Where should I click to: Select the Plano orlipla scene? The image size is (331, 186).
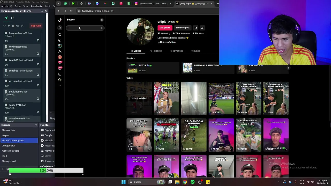point(19,130)
